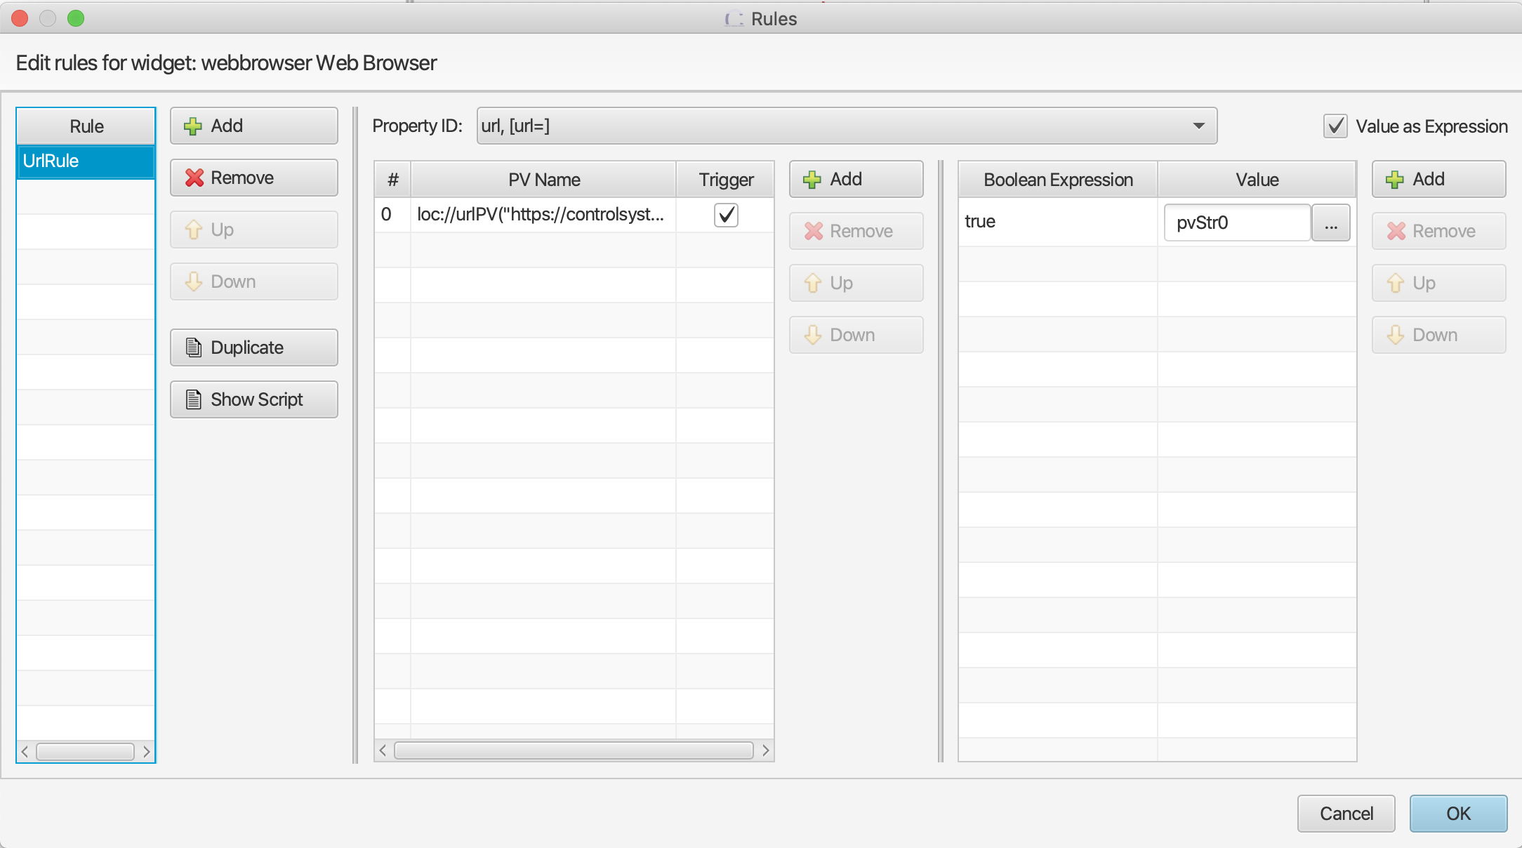The height and width of the screenshot is (848, 1522).
Task: Click the green plus icon to add a PV
Action: pos(812,180)
